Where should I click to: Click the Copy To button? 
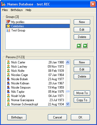[82, 100]
